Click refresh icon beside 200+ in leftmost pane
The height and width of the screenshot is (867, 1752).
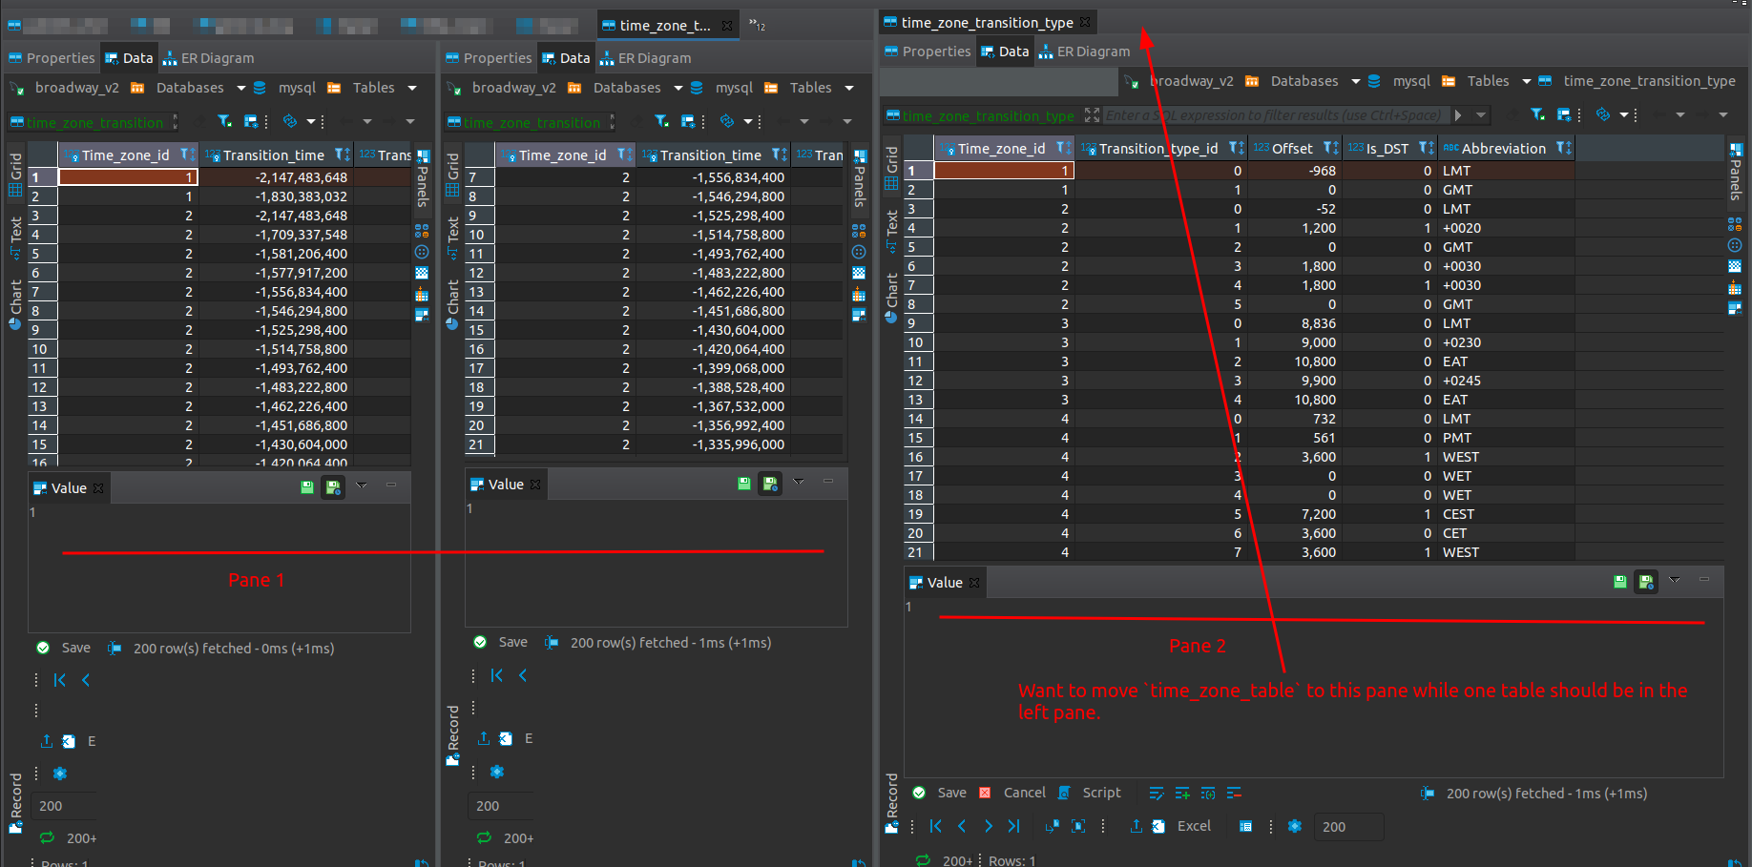coord(47,837)
